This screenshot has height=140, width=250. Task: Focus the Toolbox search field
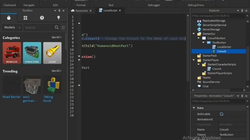[x=39, y=28]
